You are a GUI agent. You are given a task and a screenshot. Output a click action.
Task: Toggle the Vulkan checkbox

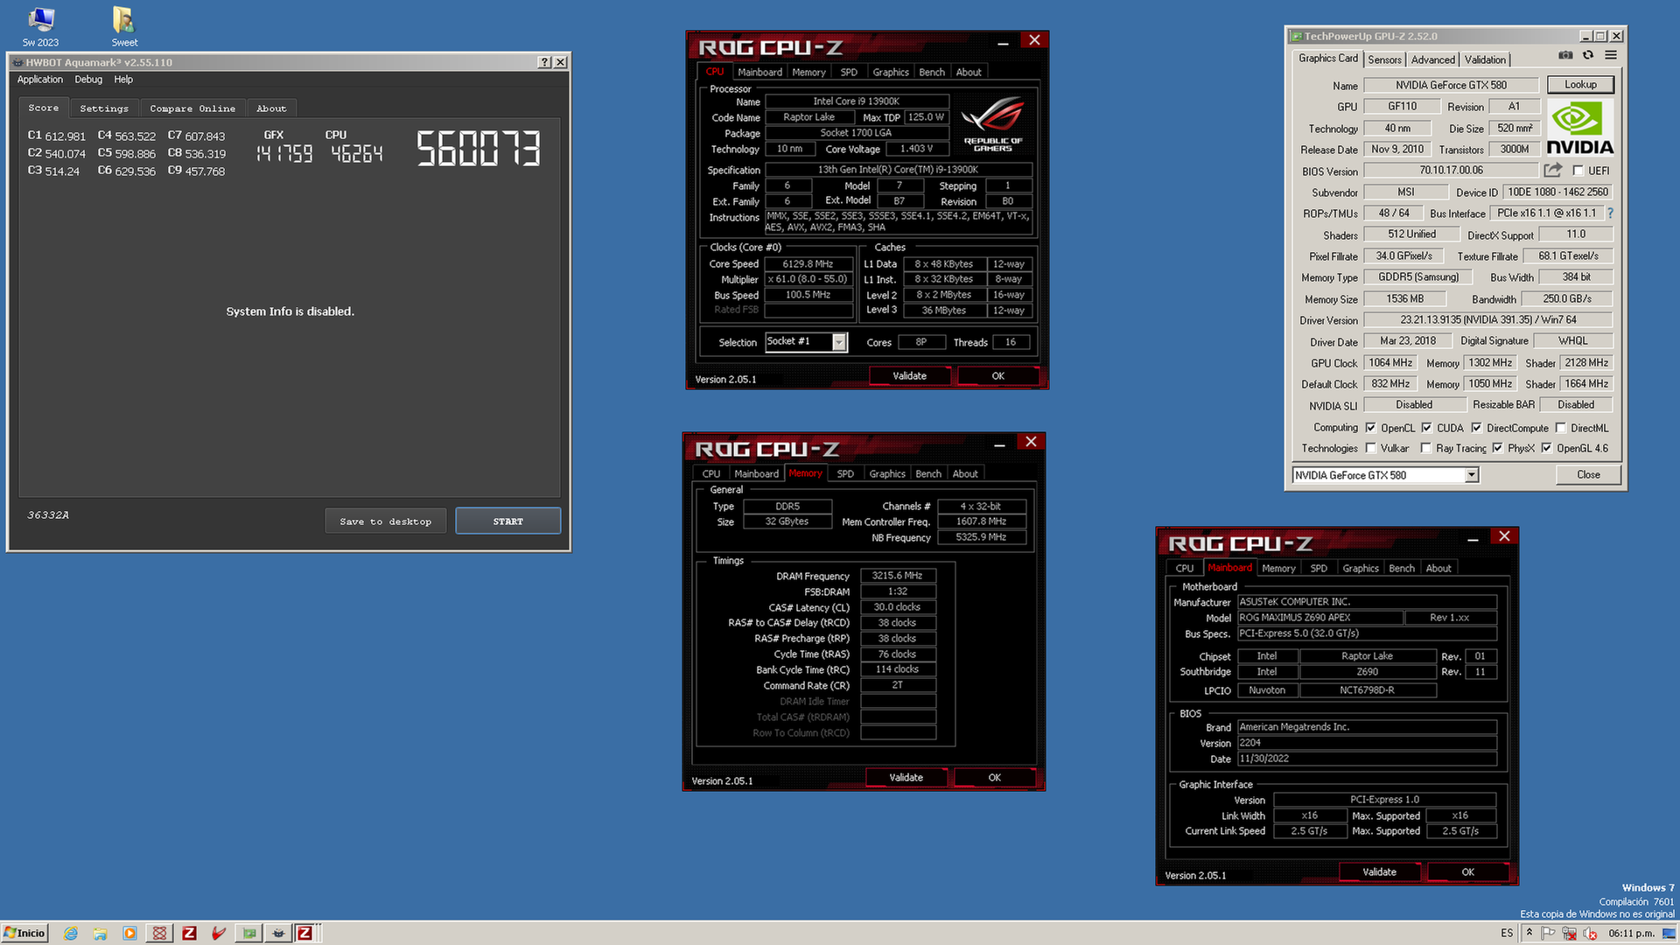point(1371,448)
